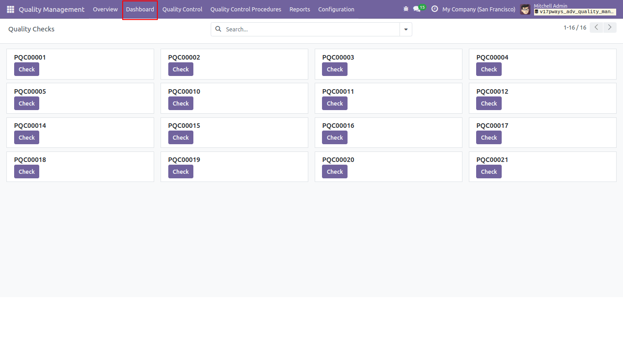
Task: Click the search magnifier icon
Action: [218, 29]
